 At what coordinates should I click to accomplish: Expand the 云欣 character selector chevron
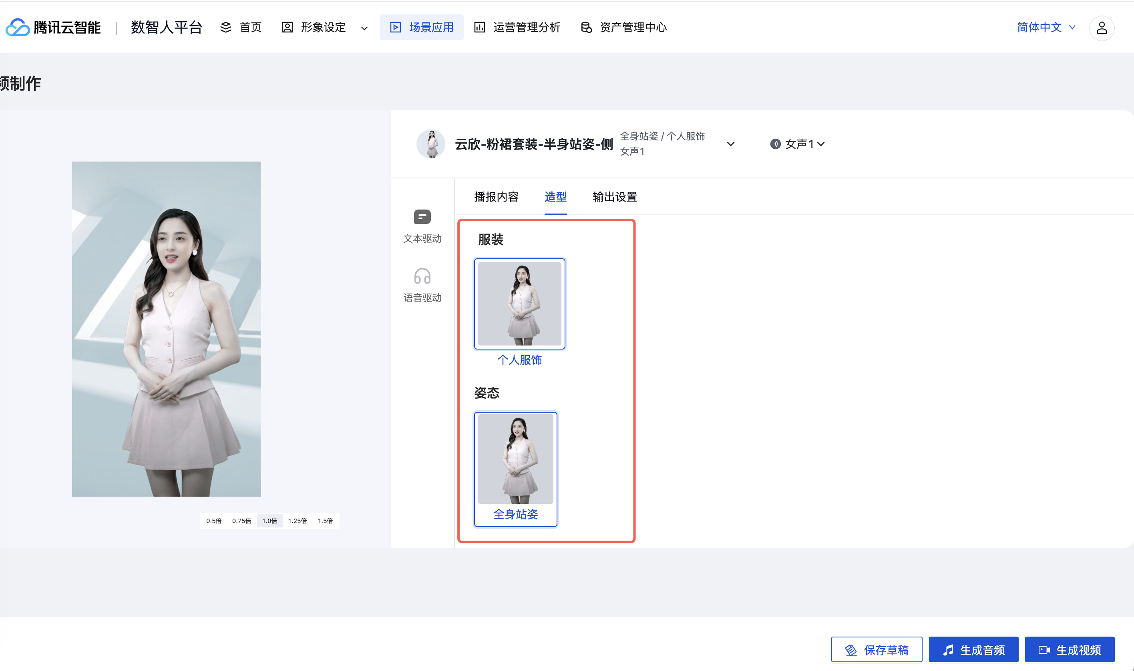click(x=730, y=144)
